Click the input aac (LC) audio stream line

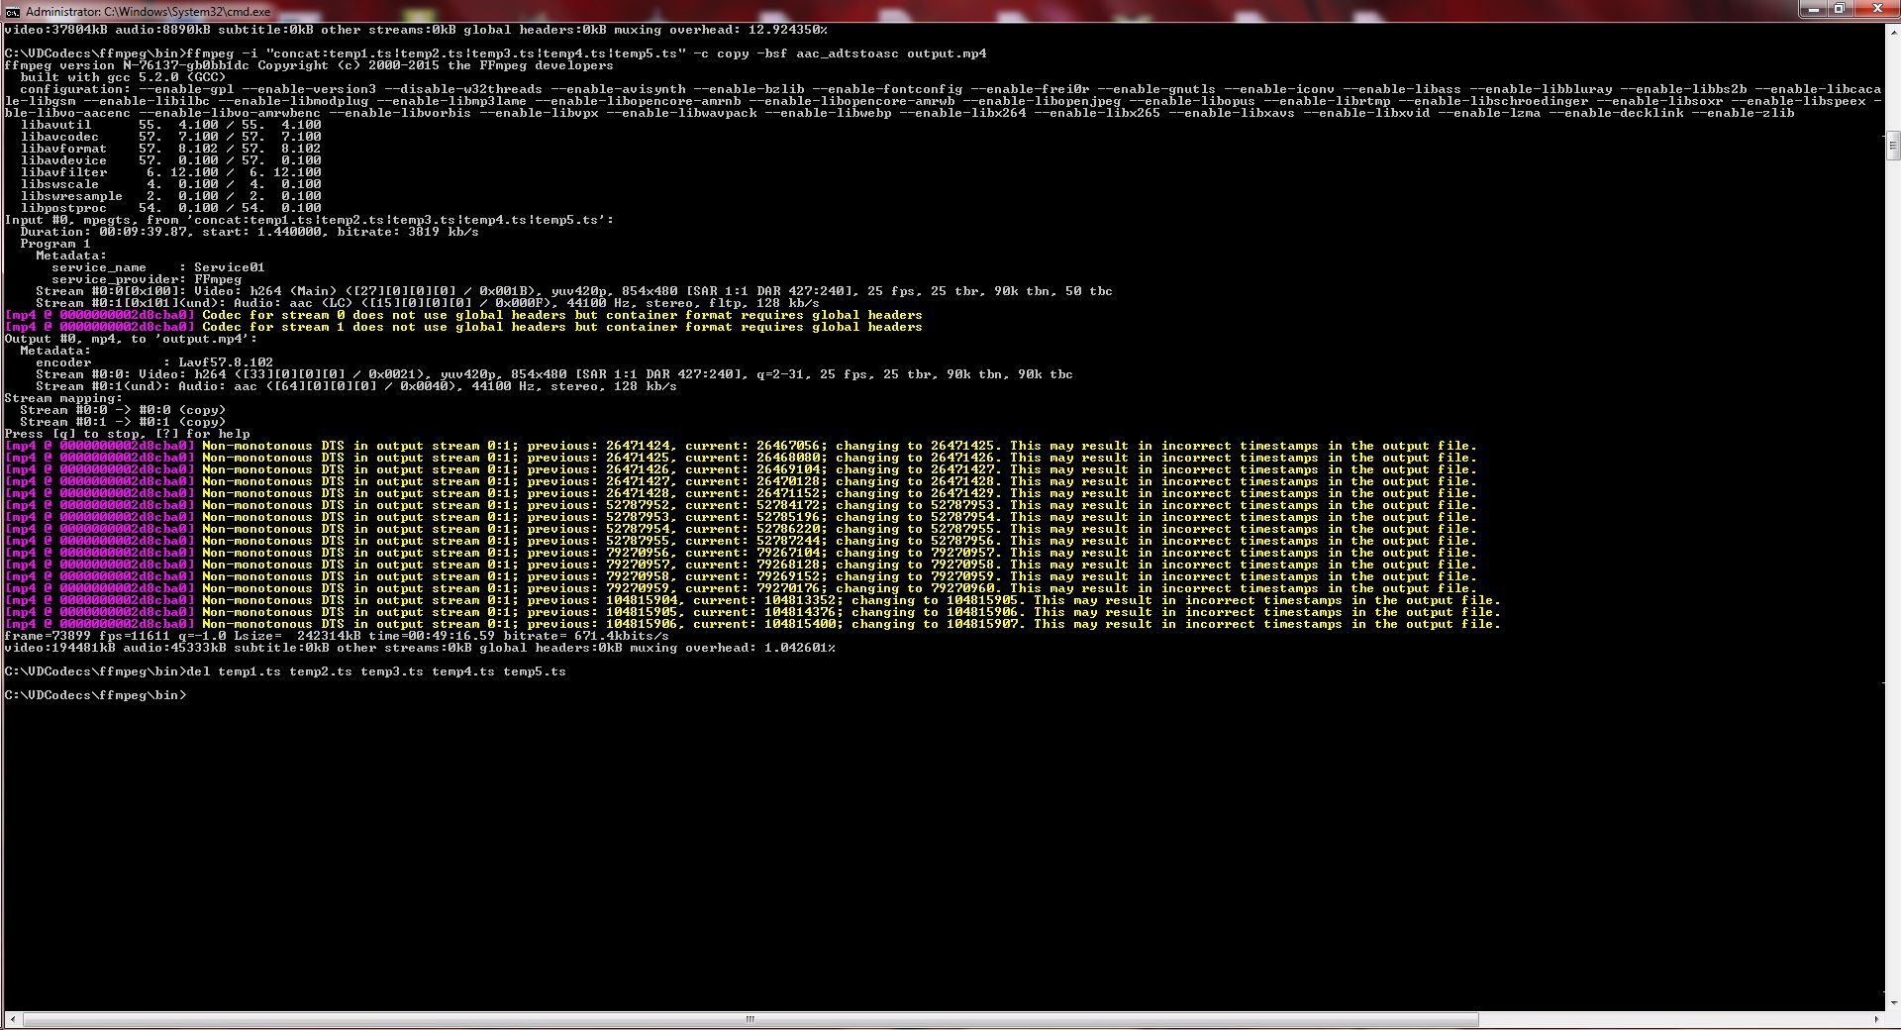[x=428, y=303]
